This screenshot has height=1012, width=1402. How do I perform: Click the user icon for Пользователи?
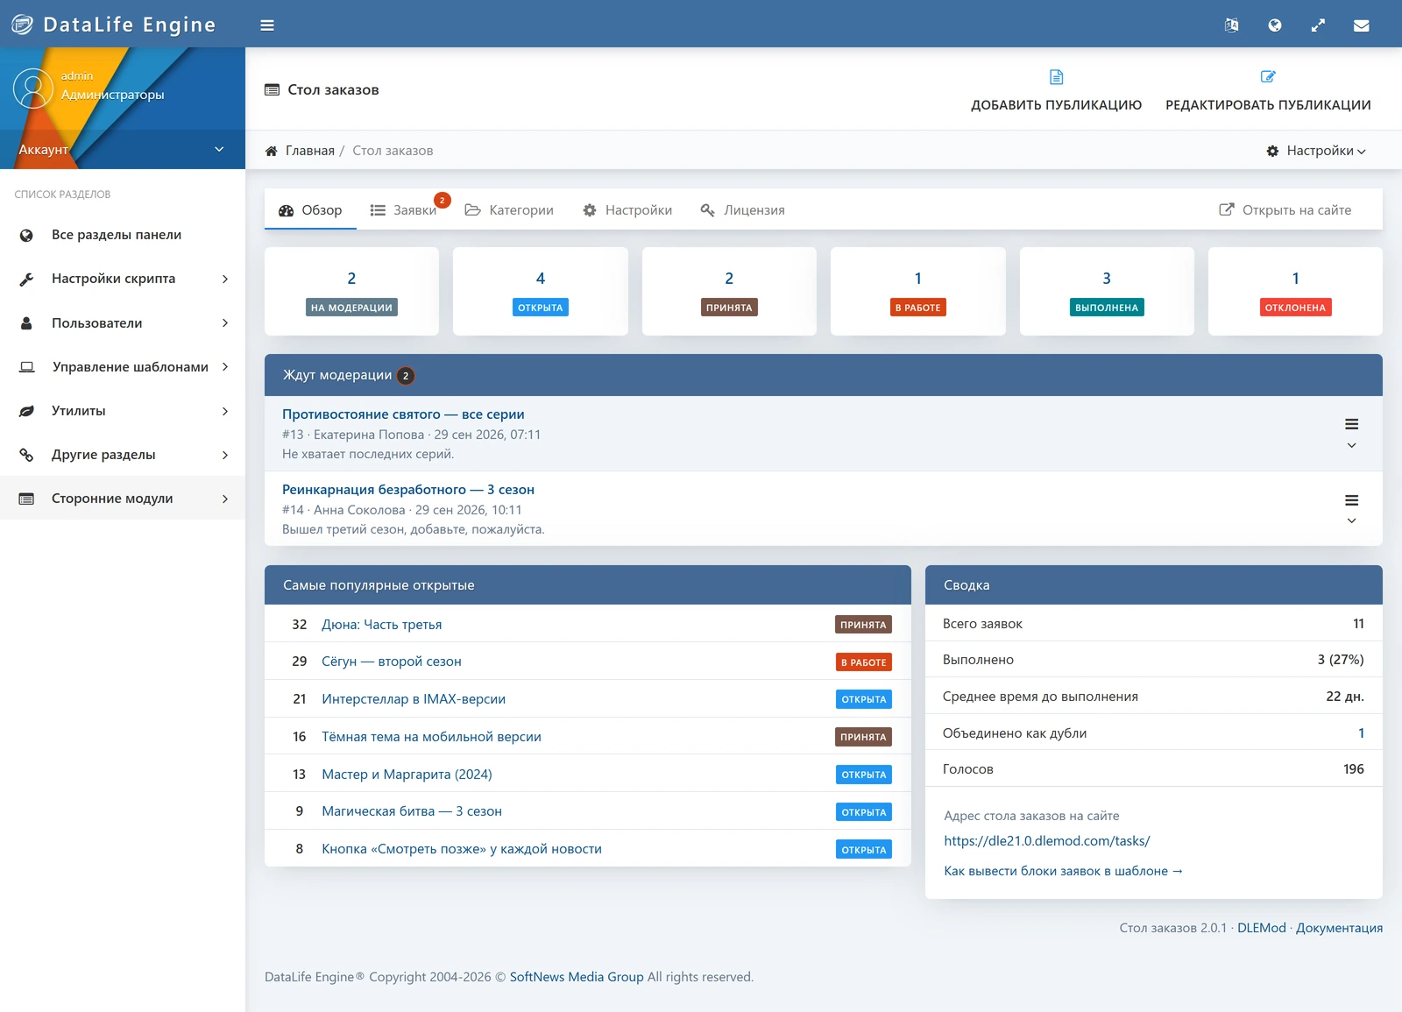click(26, 323)
